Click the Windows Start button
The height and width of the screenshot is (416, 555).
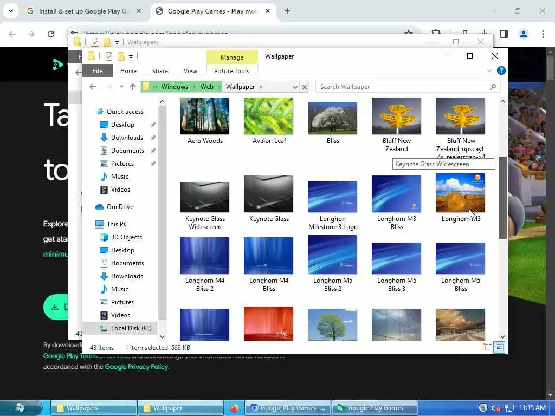pos(20,407)
